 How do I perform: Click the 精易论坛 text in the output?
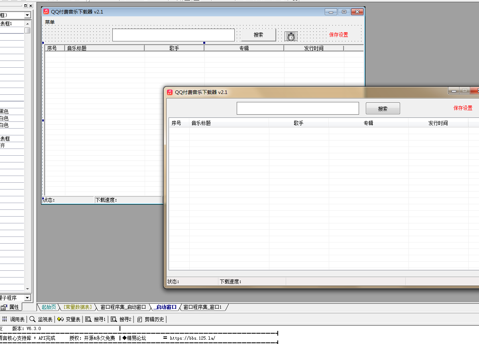point(136,338)
